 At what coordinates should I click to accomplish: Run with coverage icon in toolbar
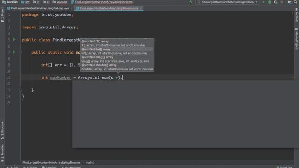click(276, 2)
